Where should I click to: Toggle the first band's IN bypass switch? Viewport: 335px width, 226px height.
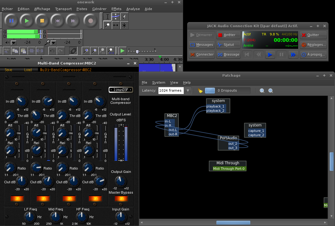tap(17, 199)
